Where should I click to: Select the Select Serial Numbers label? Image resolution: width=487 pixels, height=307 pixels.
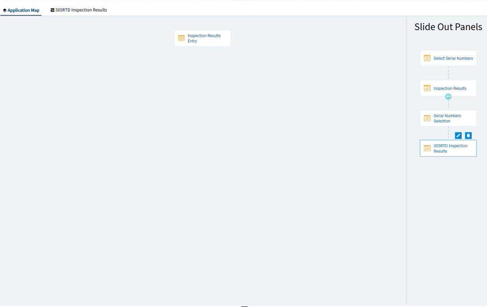click(x=453, y=59)
